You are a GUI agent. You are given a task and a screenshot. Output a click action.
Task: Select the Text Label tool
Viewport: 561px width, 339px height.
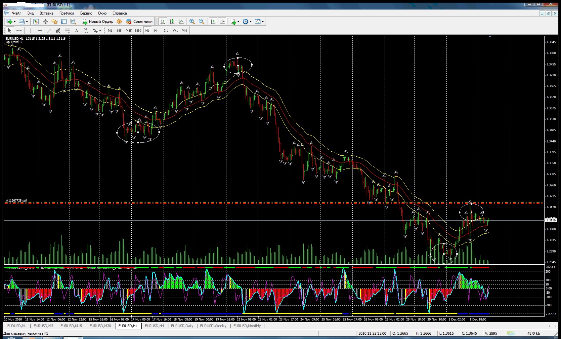[86, 30]
